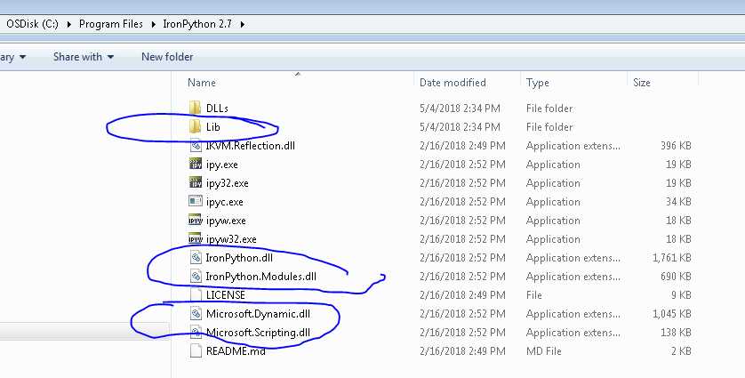This screenshot has height=378, width=745.
Task: Select the ipyc.exe application icon
Action: (196, 201)
